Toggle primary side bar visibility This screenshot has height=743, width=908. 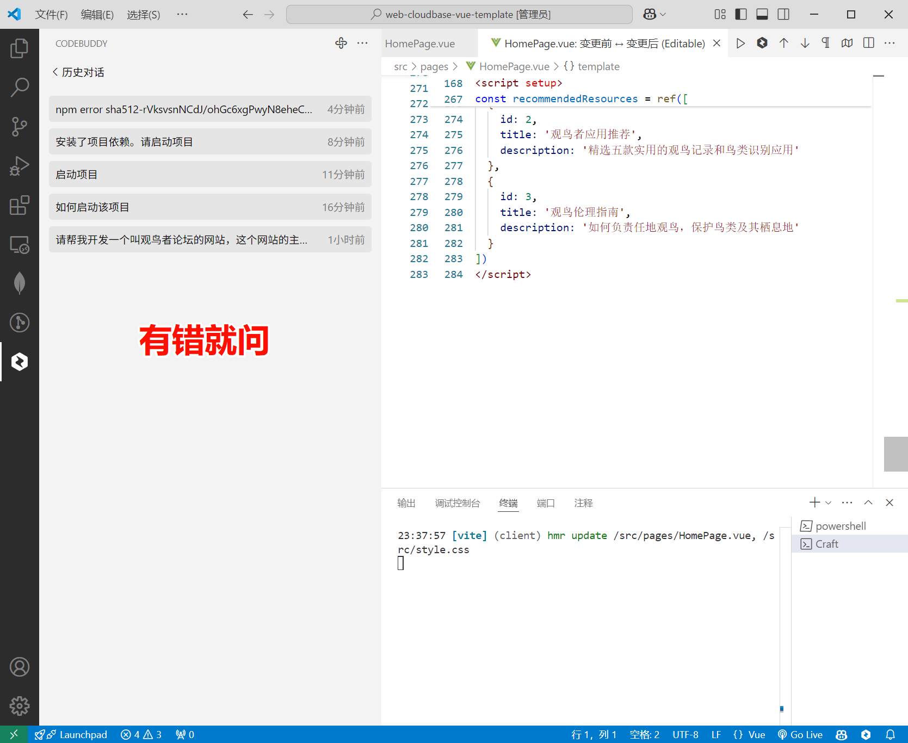(x=741, y=14)
